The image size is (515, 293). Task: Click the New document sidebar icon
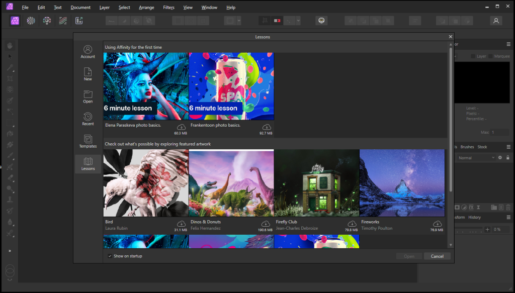coord(88,74)
